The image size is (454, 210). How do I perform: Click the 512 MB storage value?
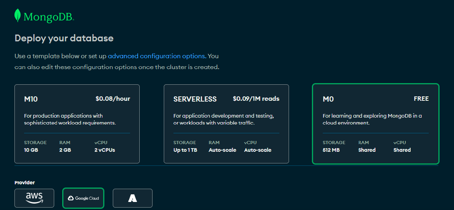pos(331,150)
